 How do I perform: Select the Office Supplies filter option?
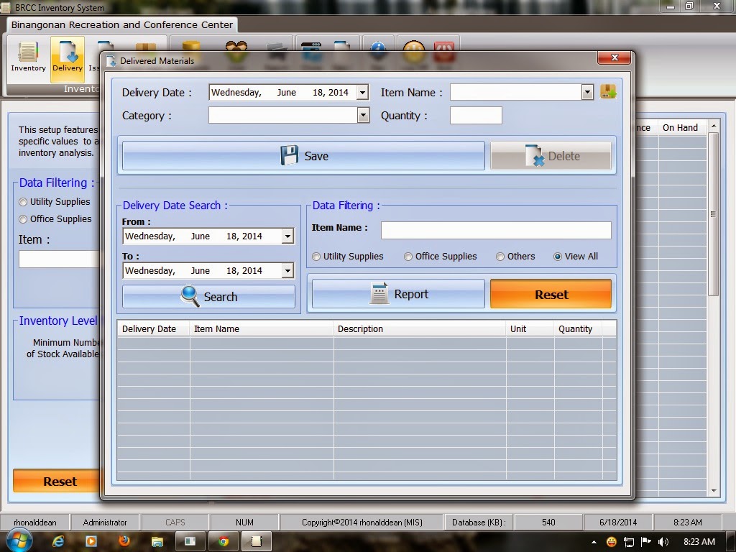(408, 256)
